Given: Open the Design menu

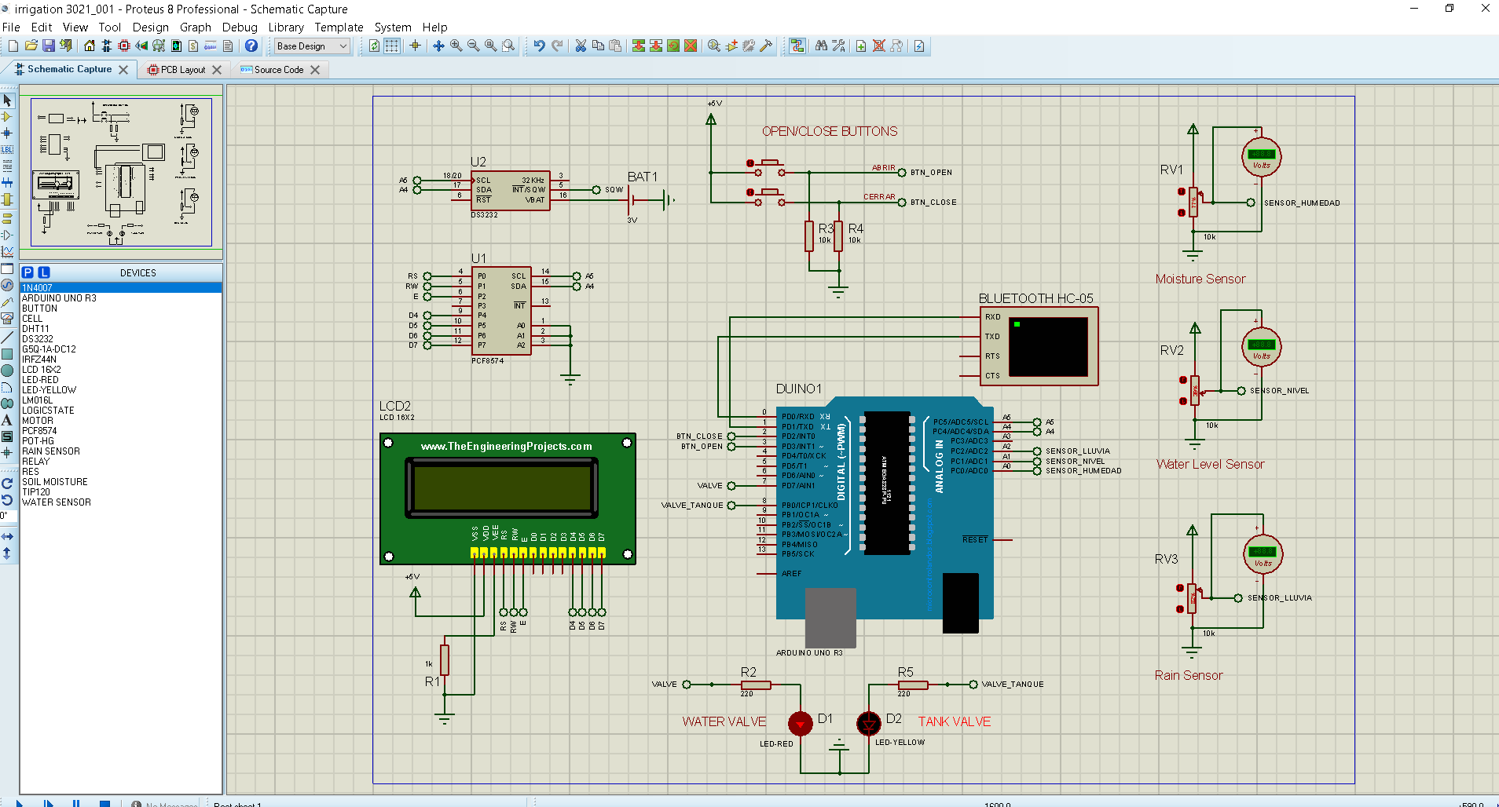Looking at the screenshot, I should point(150,27).
